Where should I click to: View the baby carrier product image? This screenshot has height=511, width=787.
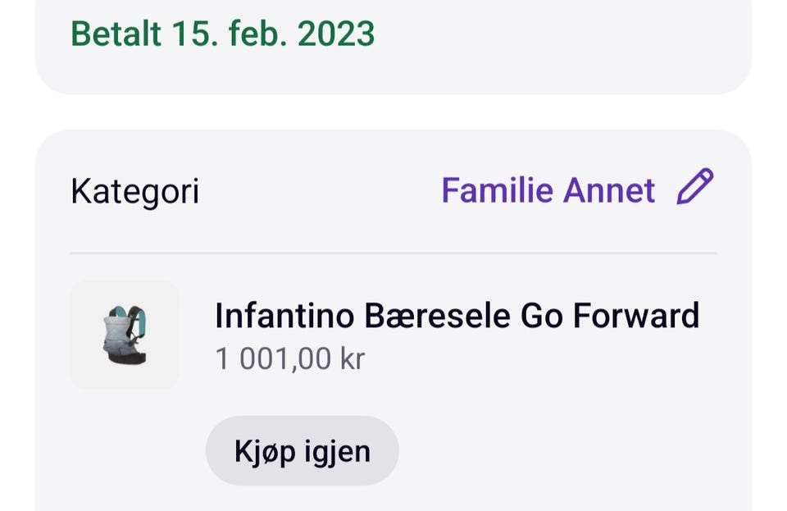click(x=125, y=335)
